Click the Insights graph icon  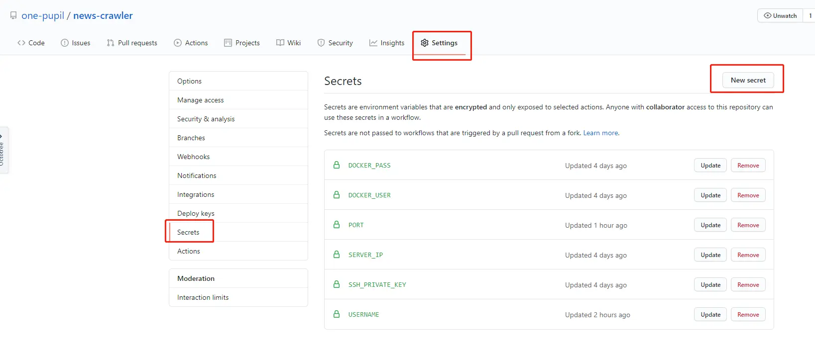pos(373,43)
